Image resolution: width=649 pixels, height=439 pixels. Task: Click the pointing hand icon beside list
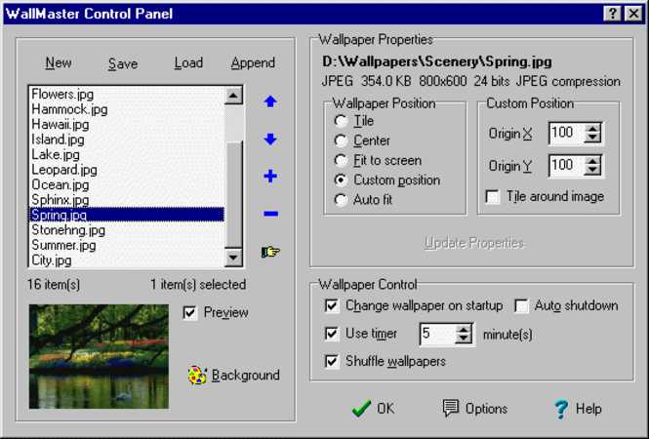[270, 253]
